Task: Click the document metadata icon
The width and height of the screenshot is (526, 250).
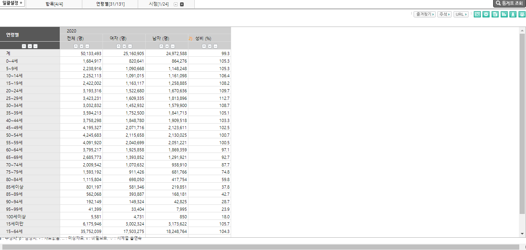Action: pos(495,14)
